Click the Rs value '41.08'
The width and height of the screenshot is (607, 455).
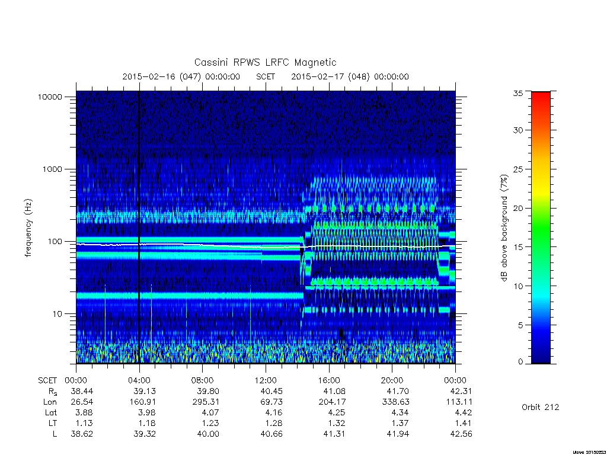click(x=334, y=391)
